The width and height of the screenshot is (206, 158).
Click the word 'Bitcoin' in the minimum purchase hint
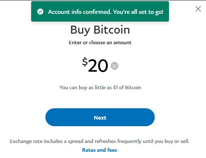pos(133,87)
